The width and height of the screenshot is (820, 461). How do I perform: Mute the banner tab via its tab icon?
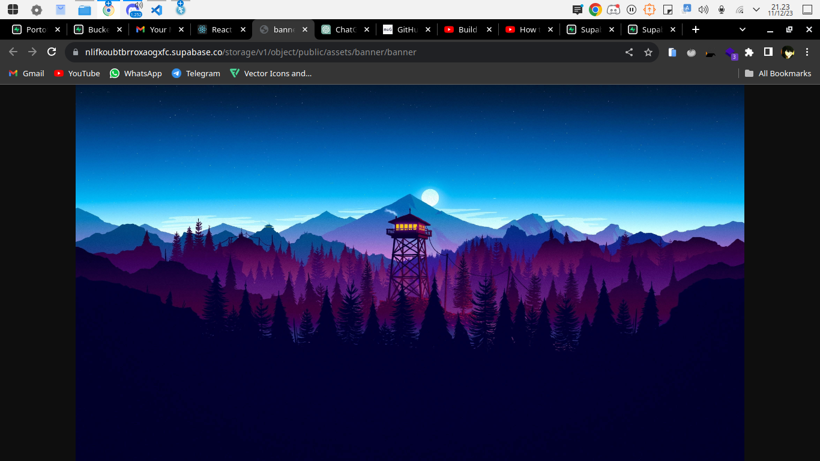click(x=263, y=29)
